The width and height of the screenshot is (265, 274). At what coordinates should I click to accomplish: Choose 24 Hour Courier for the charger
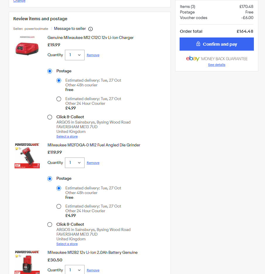pos(59,99)
